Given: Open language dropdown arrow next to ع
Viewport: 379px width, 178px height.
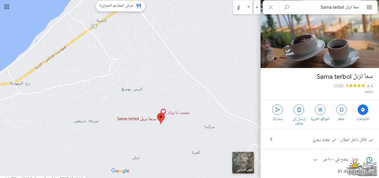Looking at the screenshot, I should tap(248, 7).
